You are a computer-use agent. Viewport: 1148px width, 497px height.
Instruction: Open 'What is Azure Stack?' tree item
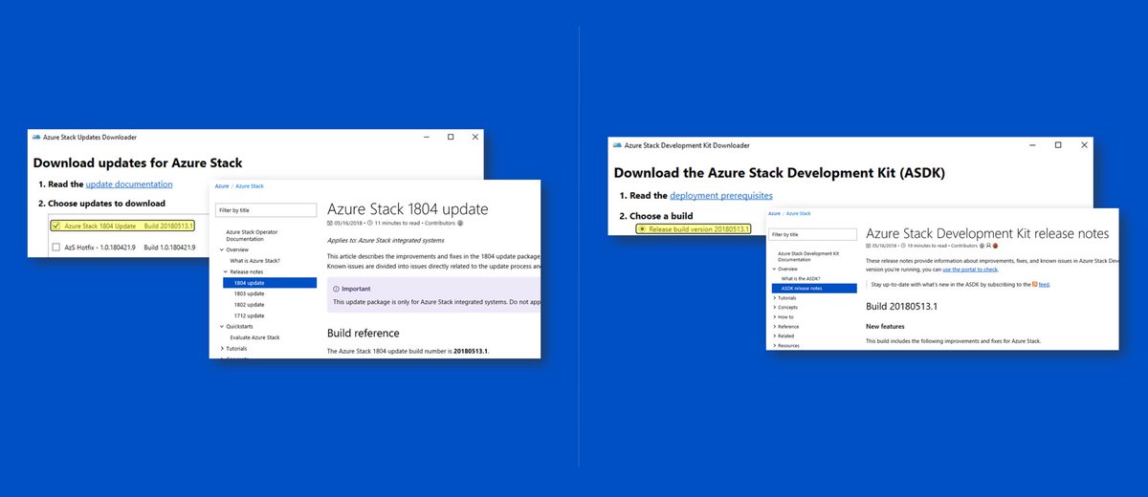(x=254, y=260)
